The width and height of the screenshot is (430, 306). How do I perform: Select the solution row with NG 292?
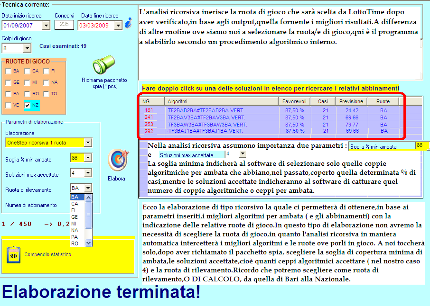pos(270,131)
